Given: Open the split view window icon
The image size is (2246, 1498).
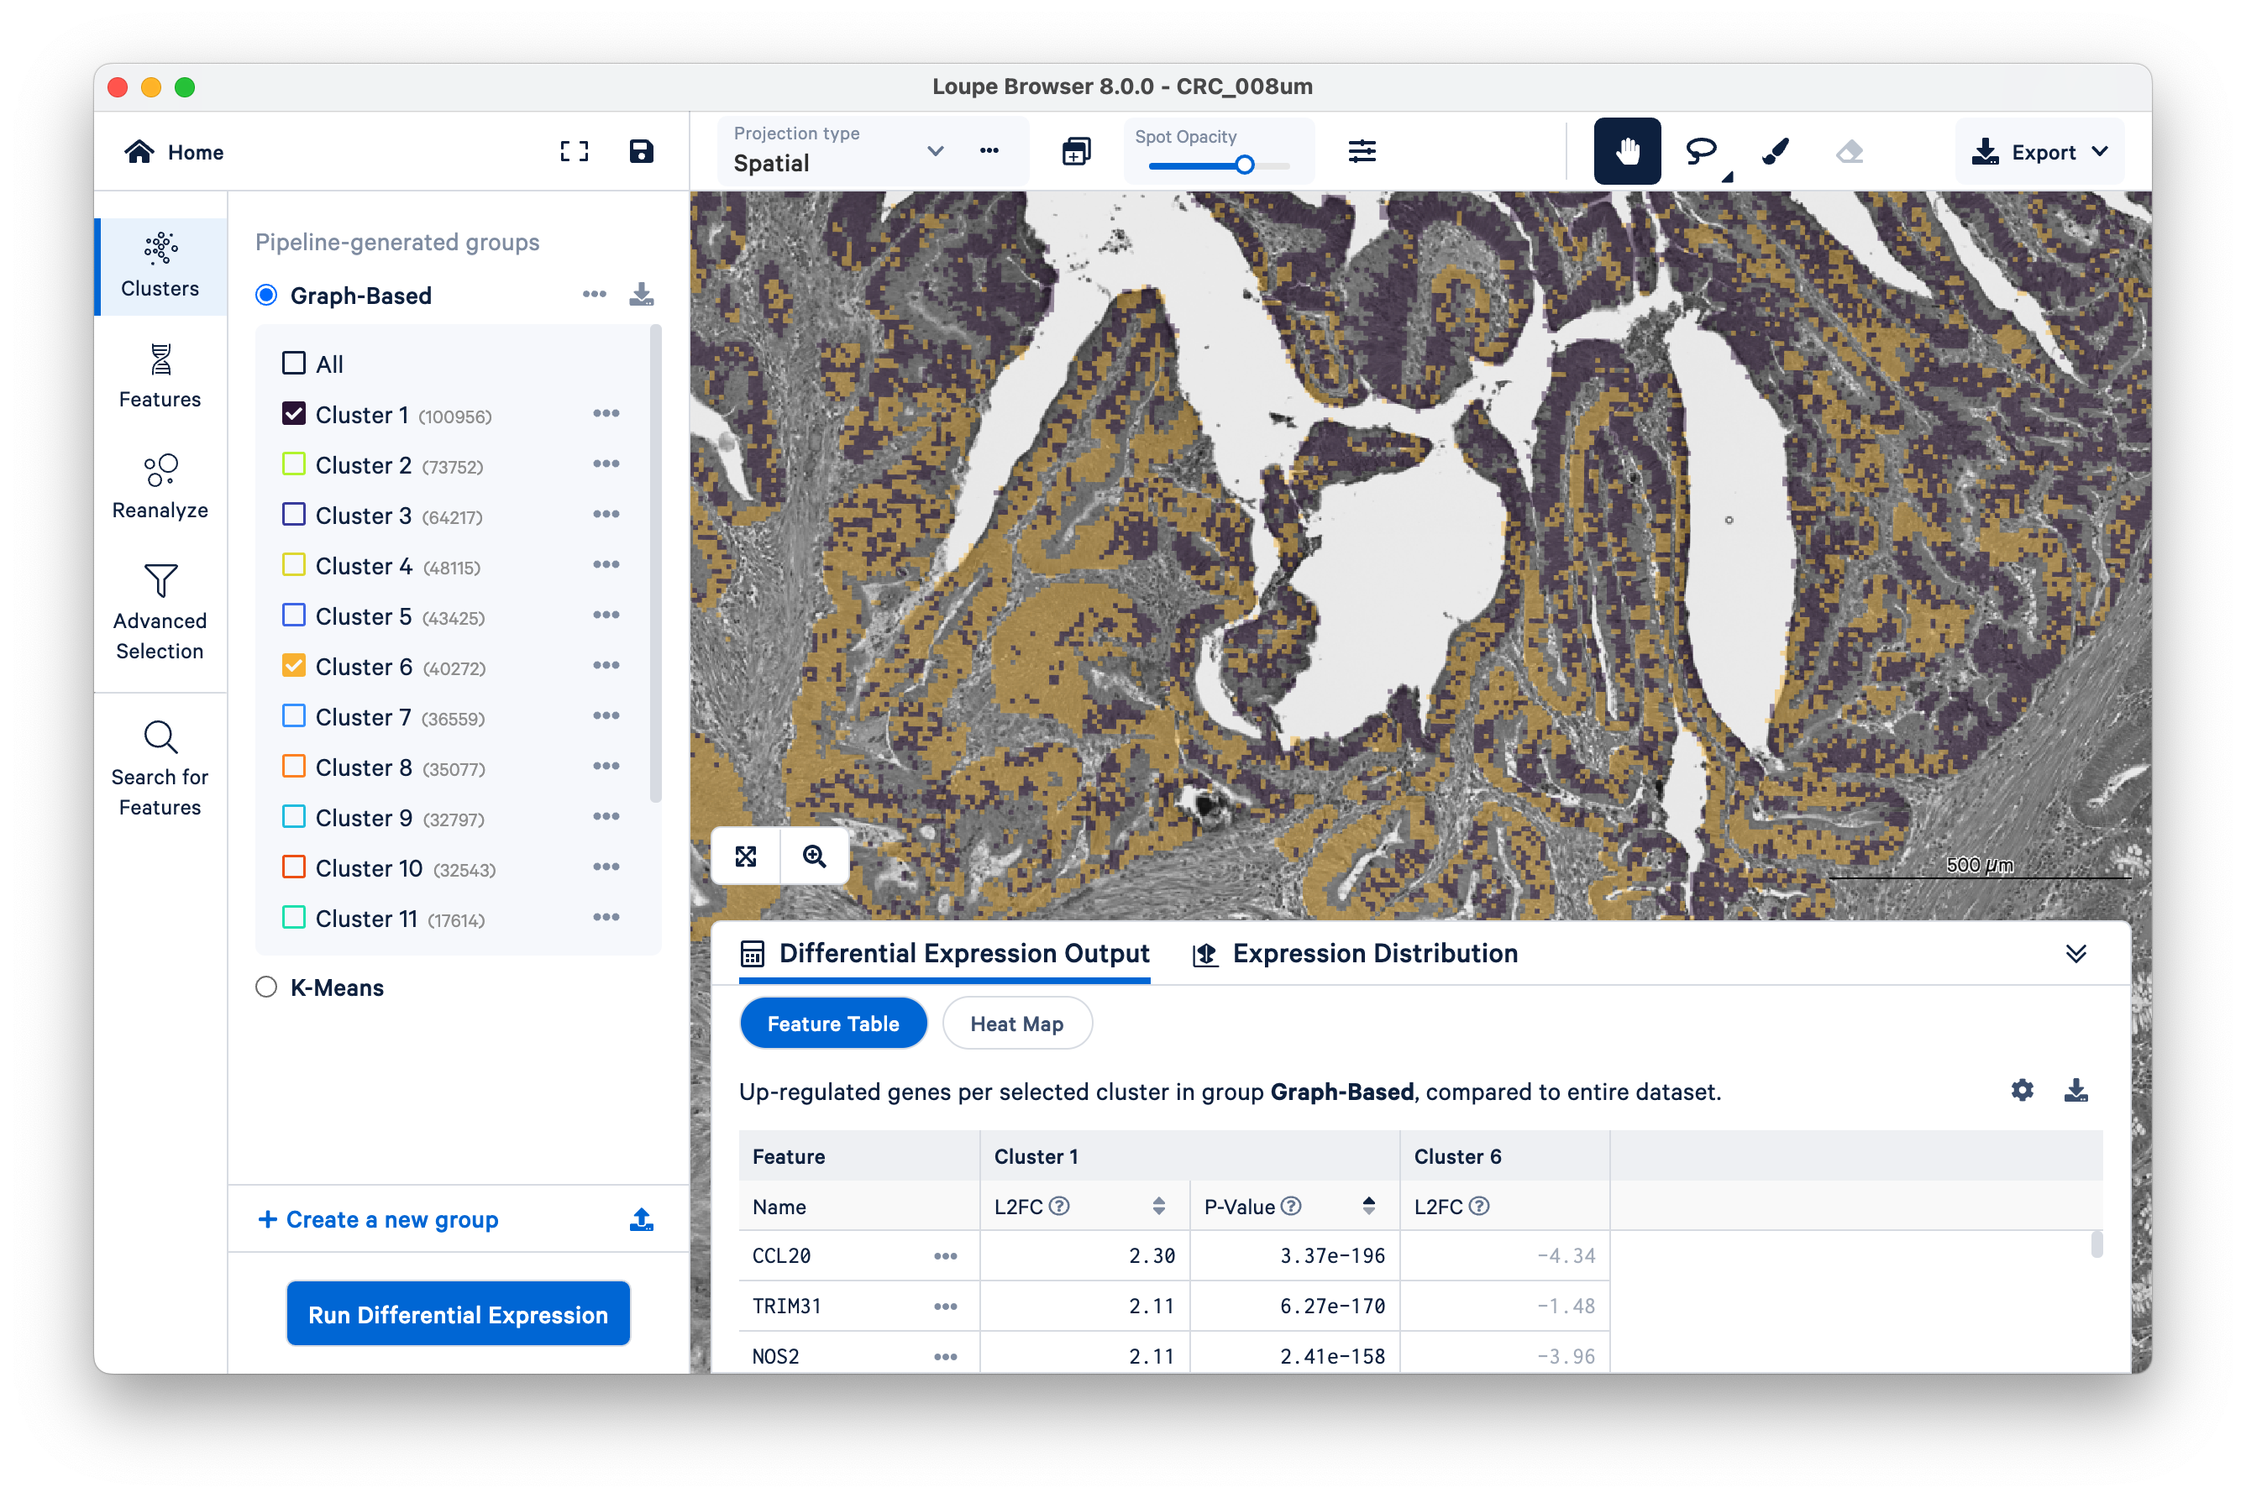Looking at the screenshot, I should click(1076, 151).
